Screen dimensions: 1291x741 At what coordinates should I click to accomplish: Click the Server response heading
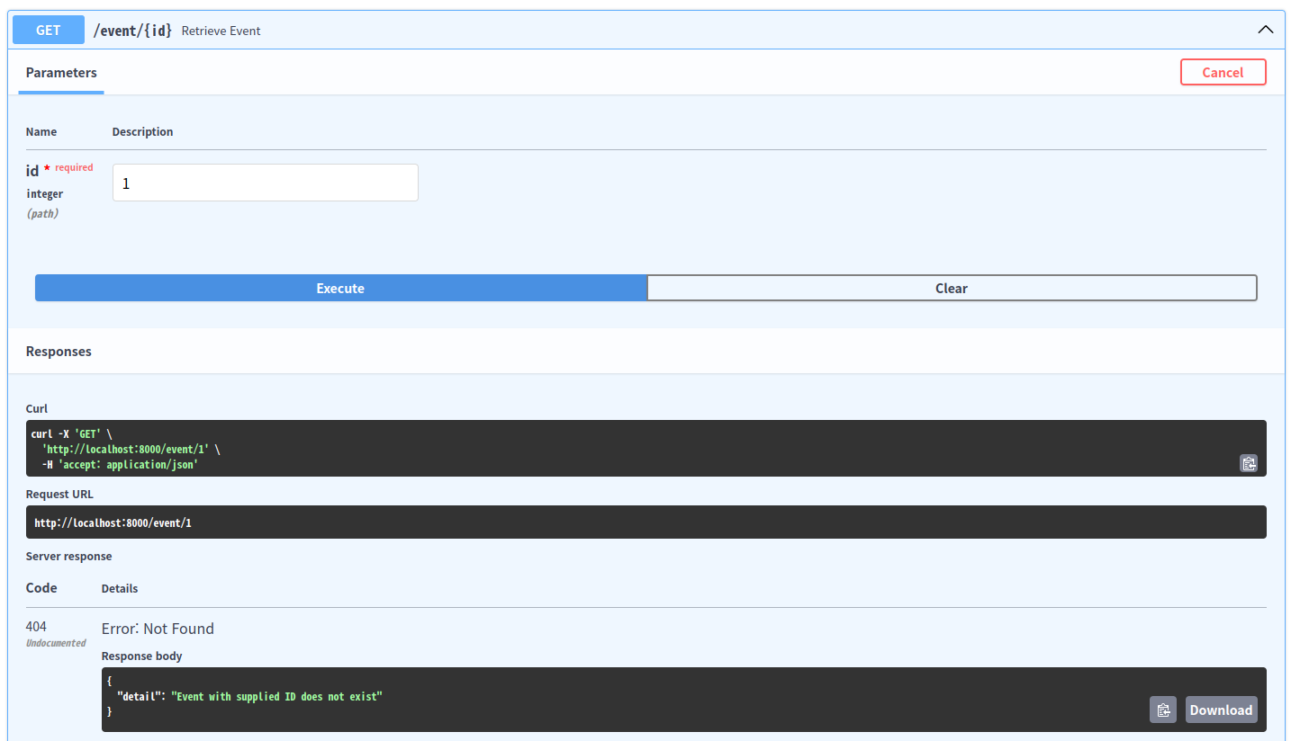(69, 556)
